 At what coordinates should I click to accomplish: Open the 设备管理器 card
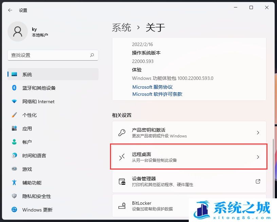pos(189,181)
